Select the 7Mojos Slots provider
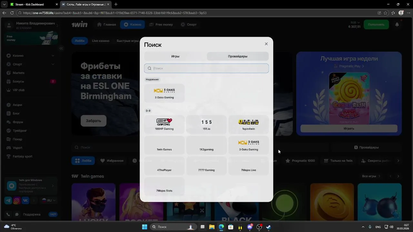This screenshot has width=413, height=232. (x=164, y=186)
